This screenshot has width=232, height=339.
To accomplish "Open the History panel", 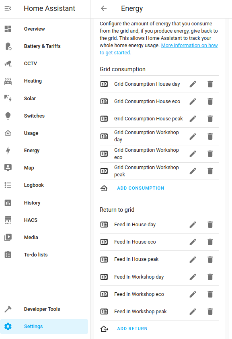I will click(x=44, y=203).
